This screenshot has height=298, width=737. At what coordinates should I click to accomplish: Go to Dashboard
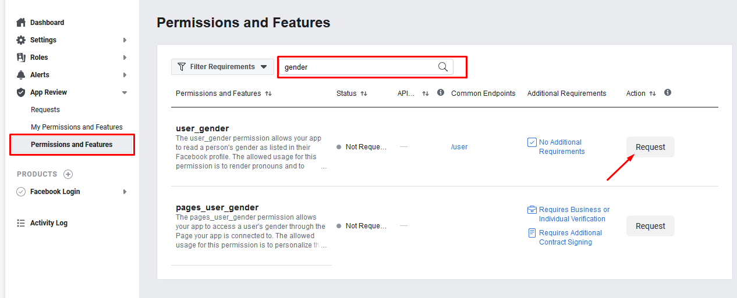point(47,23)
